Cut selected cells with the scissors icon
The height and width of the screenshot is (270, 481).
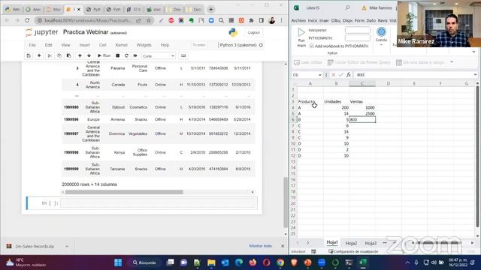(50, 55)
